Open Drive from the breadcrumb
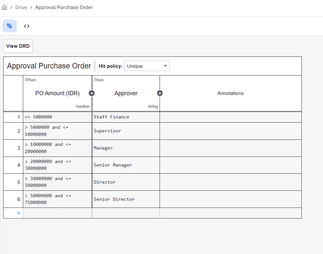The height and width of the screenshot is (254, 323). pos(21,7)
